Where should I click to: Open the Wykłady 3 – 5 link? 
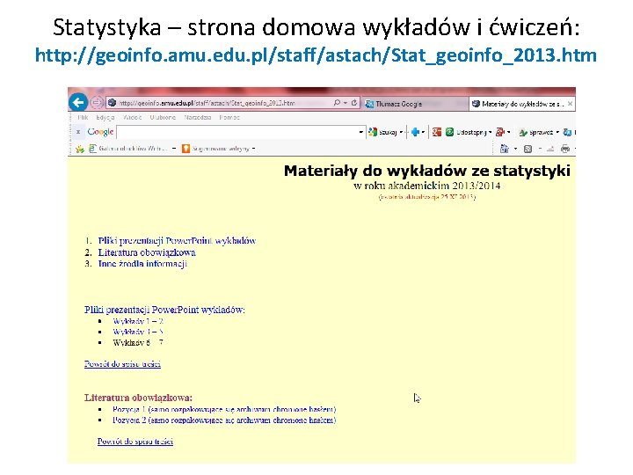pos(138,332)
